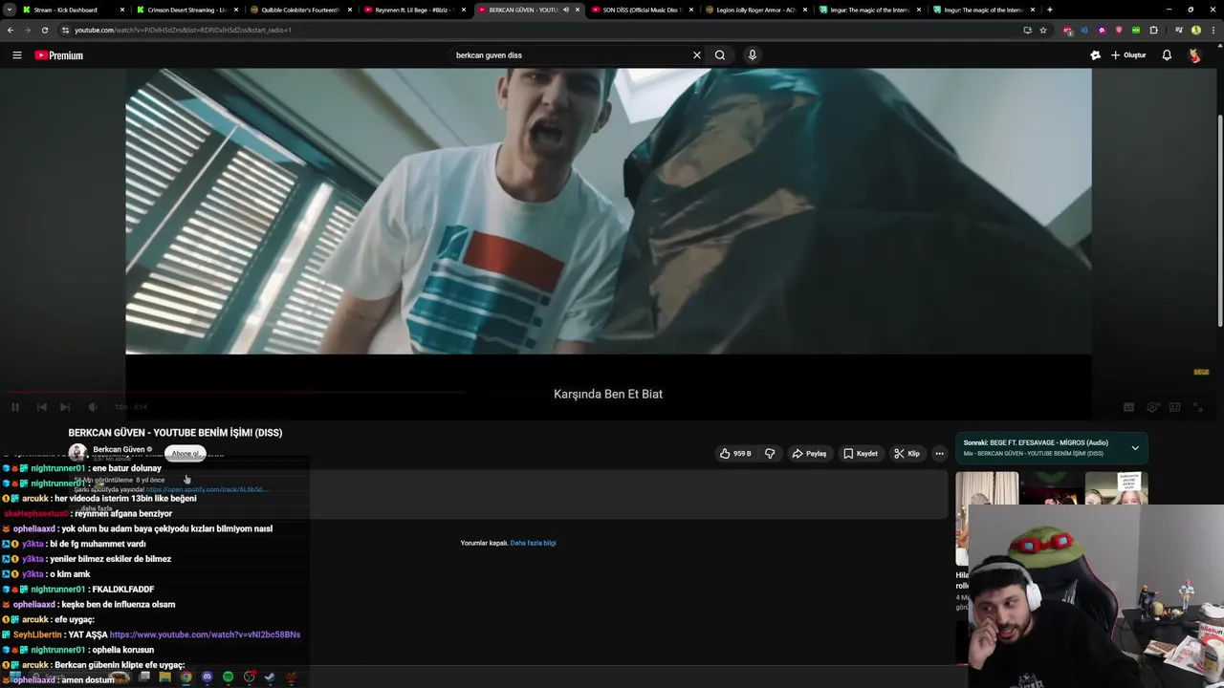The image size is (1224, 688).
Task: Skip to next video in player
Action: [65, 407]
